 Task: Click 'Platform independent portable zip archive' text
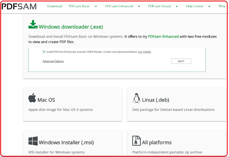[167, 152]
